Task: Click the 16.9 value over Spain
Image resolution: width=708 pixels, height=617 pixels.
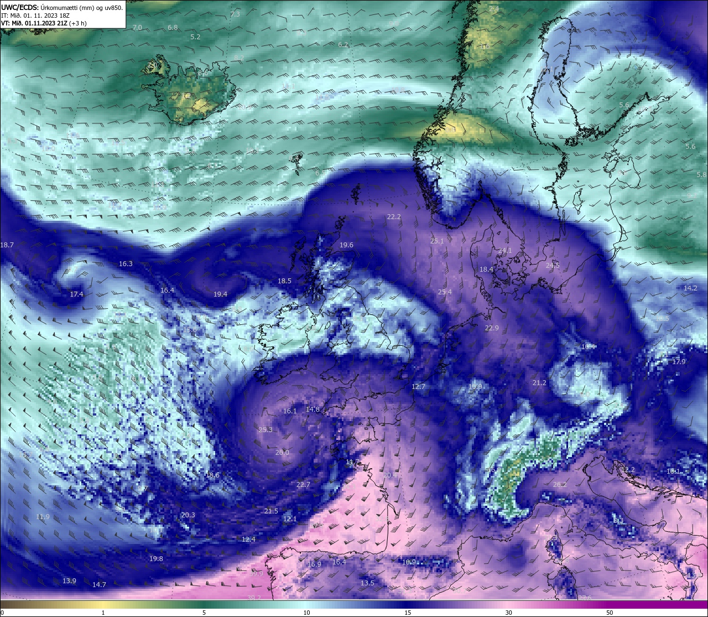Action: (x=314, y=564)
